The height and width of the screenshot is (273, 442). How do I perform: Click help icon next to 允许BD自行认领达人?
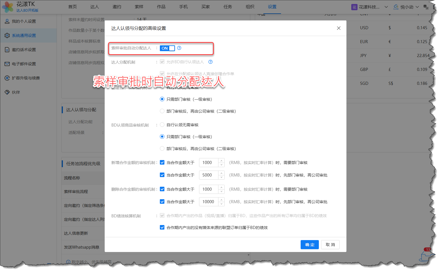pos(210,62)
